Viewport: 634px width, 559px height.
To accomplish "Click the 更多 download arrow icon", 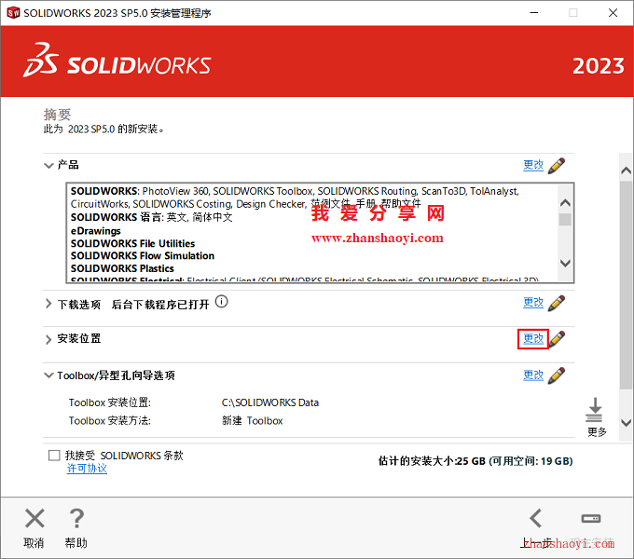I will 595,410.
